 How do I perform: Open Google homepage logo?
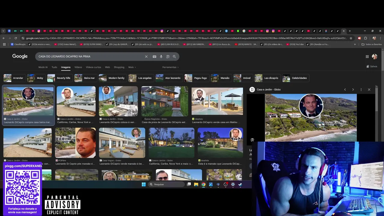point(20,56)
